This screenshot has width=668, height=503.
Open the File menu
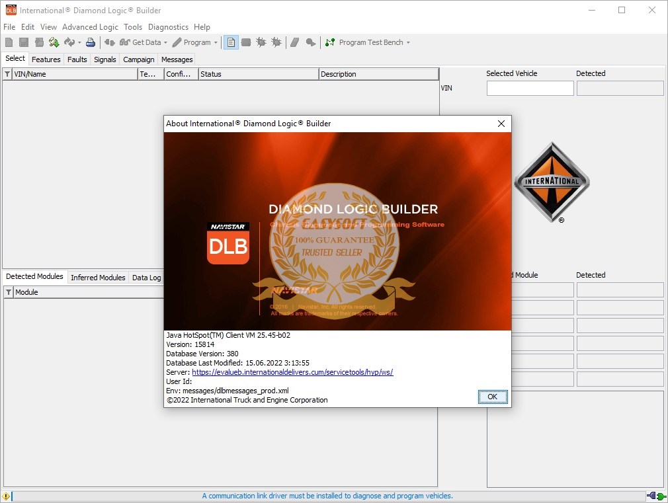tap(9, 27)
